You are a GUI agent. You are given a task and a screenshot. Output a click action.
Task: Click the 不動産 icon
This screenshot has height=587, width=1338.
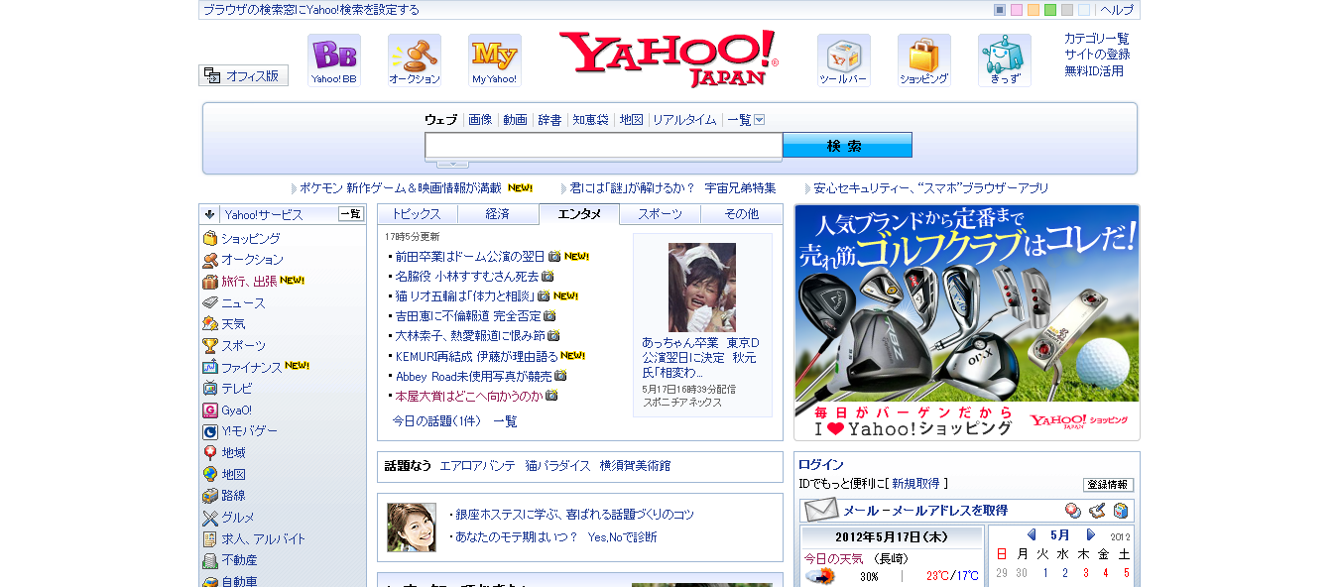[x=210, y=560]
